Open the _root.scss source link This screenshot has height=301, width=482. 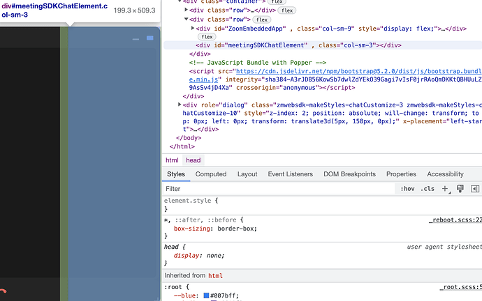pos(461,287)
